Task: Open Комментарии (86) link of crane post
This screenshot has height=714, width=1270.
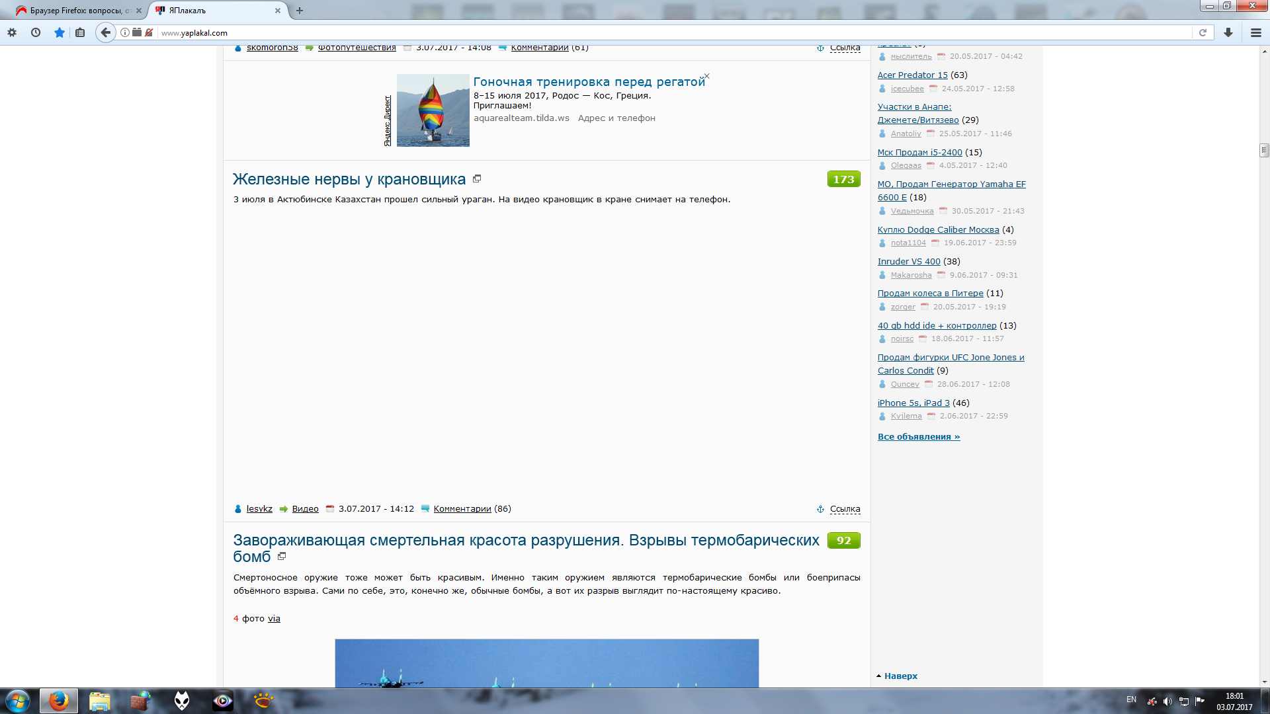Action: (462, 508)
